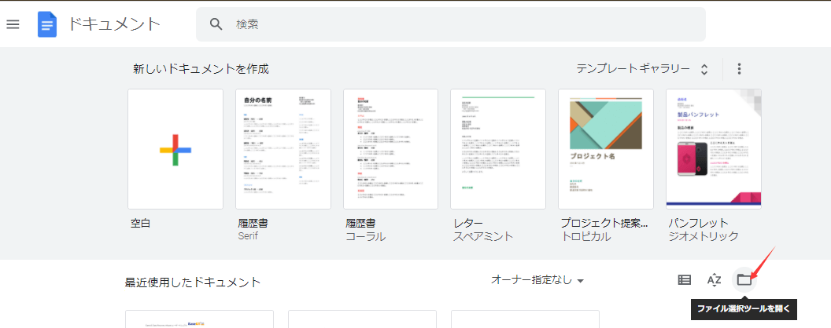Expand the テンプレート ギャラリー button
Viewport: 831px width, 328px height.
click(x=642, y=69)
